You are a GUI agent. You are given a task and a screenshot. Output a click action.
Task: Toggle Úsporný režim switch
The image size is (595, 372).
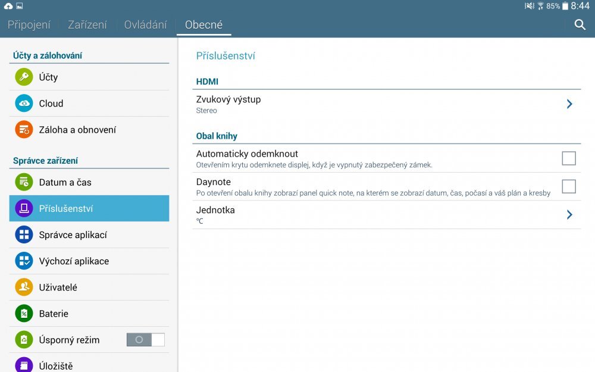click(146, 339)
